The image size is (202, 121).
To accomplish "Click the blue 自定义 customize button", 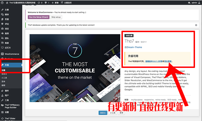I will pyautogui.click(x=103, y=113).
